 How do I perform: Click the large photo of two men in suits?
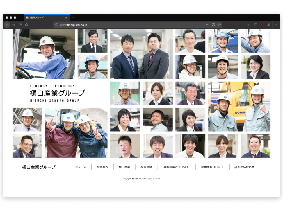(x=141, y=54)
